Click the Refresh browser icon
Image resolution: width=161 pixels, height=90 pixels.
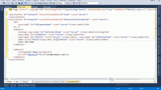click(x=54, y=3)
